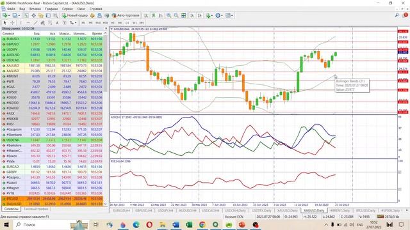410x230 pixels.
Task: Toggle the Data Window icon
Action: click(33, 15)
